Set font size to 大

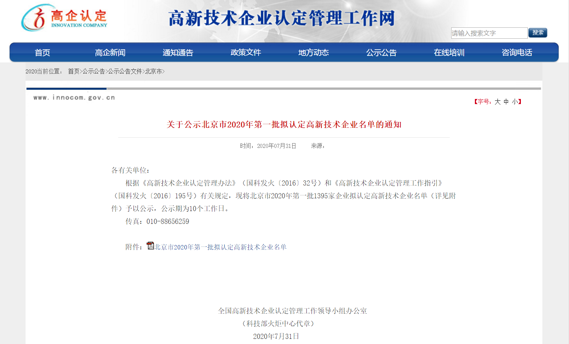[x=498, y=102]
